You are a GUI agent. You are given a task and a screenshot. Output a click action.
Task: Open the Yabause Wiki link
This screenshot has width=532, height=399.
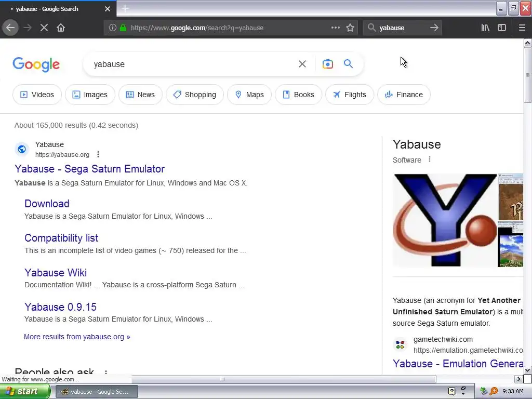point(56,272)
